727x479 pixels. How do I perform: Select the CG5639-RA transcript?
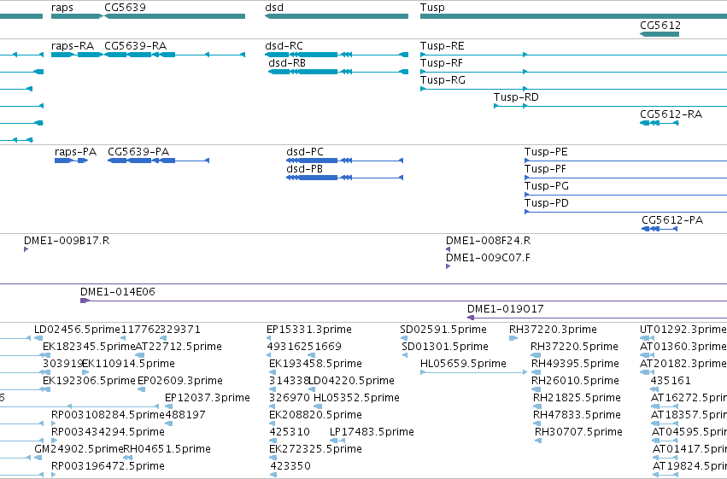coord(175,55)
